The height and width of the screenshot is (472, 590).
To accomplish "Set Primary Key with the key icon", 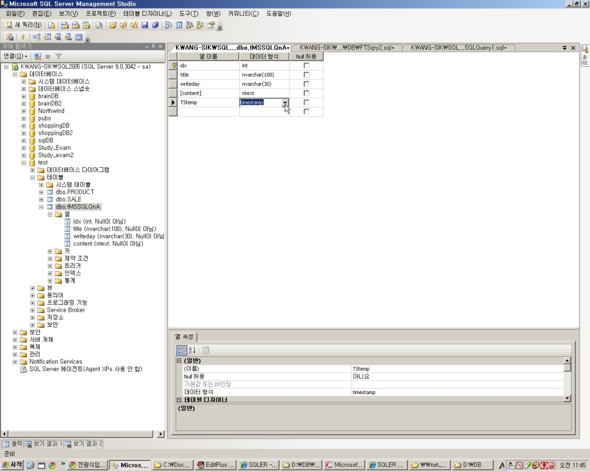I will click(x=22, y=37).
